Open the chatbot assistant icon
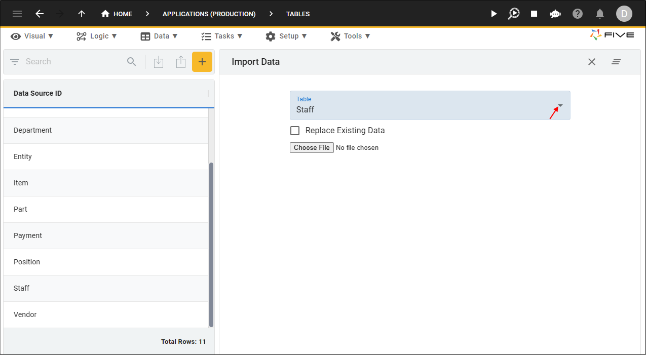Viewport: 646px width, 355px height. (555, 14)
